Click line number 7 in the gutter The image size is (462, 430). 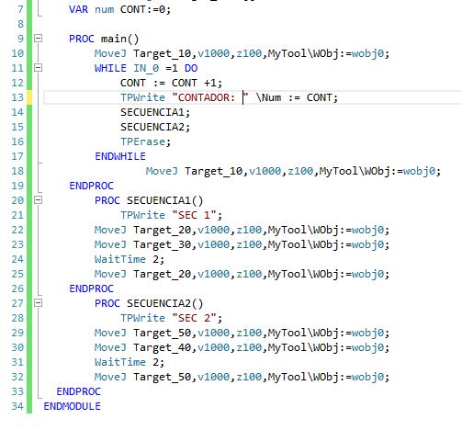[x=20, y=9]
